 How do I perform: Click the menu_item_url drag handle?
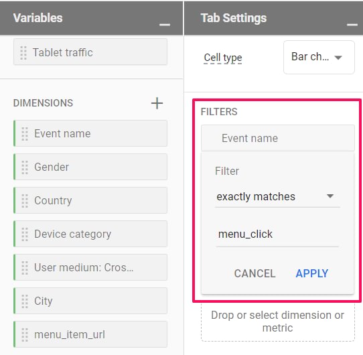[x=25, y=335]
